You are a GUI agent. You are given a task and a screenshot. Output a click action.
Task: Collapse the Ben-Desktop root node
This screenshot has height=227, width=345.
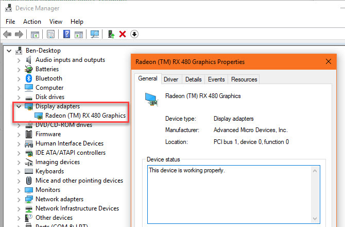(x=9, y=51)
